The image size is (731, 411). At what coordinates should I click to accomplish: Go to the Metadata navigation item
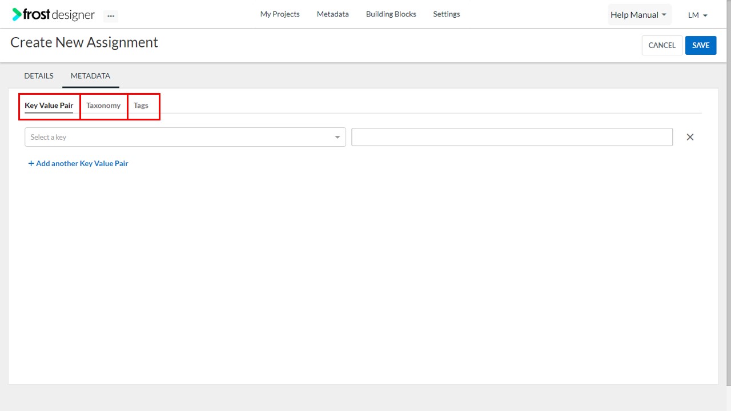[333, 14]
